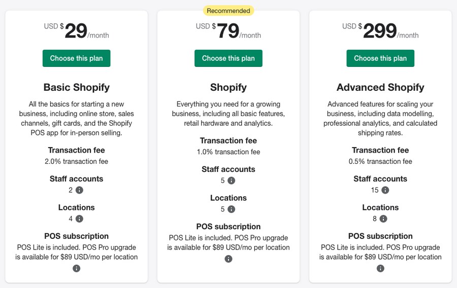The image size is (457, 288).
Task: Choose the recommended $79 Shopify plan
Action: [228, 58]
